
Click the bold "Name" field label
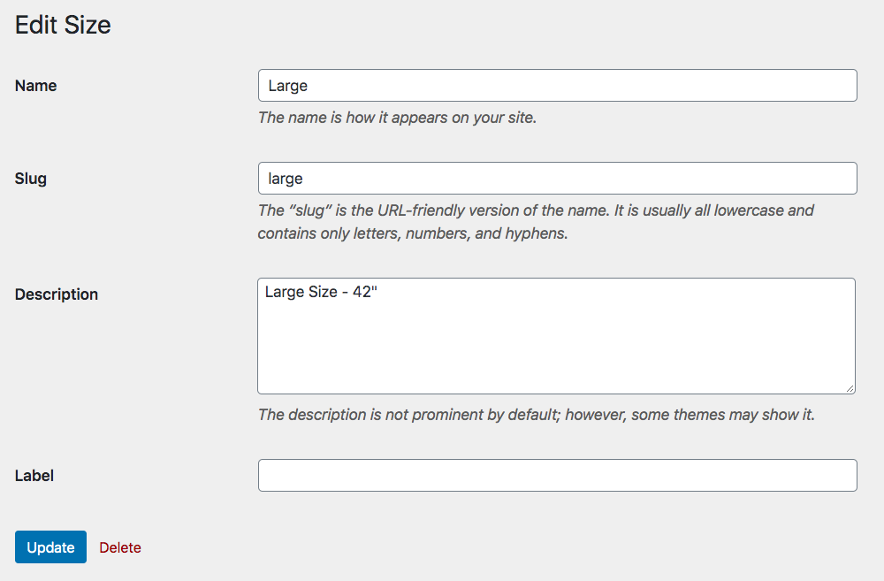coord(36,86)
